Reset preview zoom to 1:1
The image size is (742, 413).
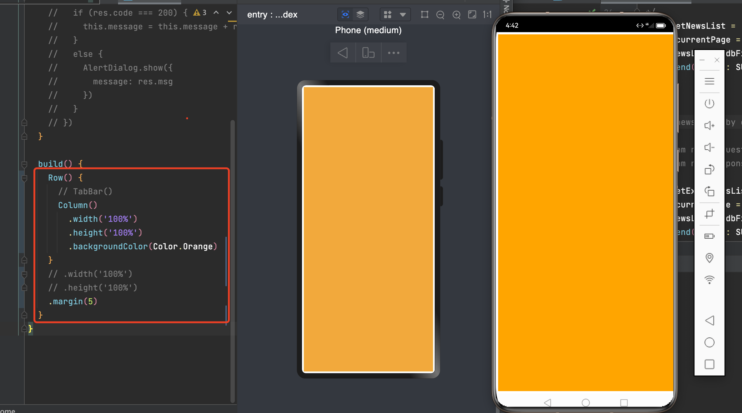487,14
